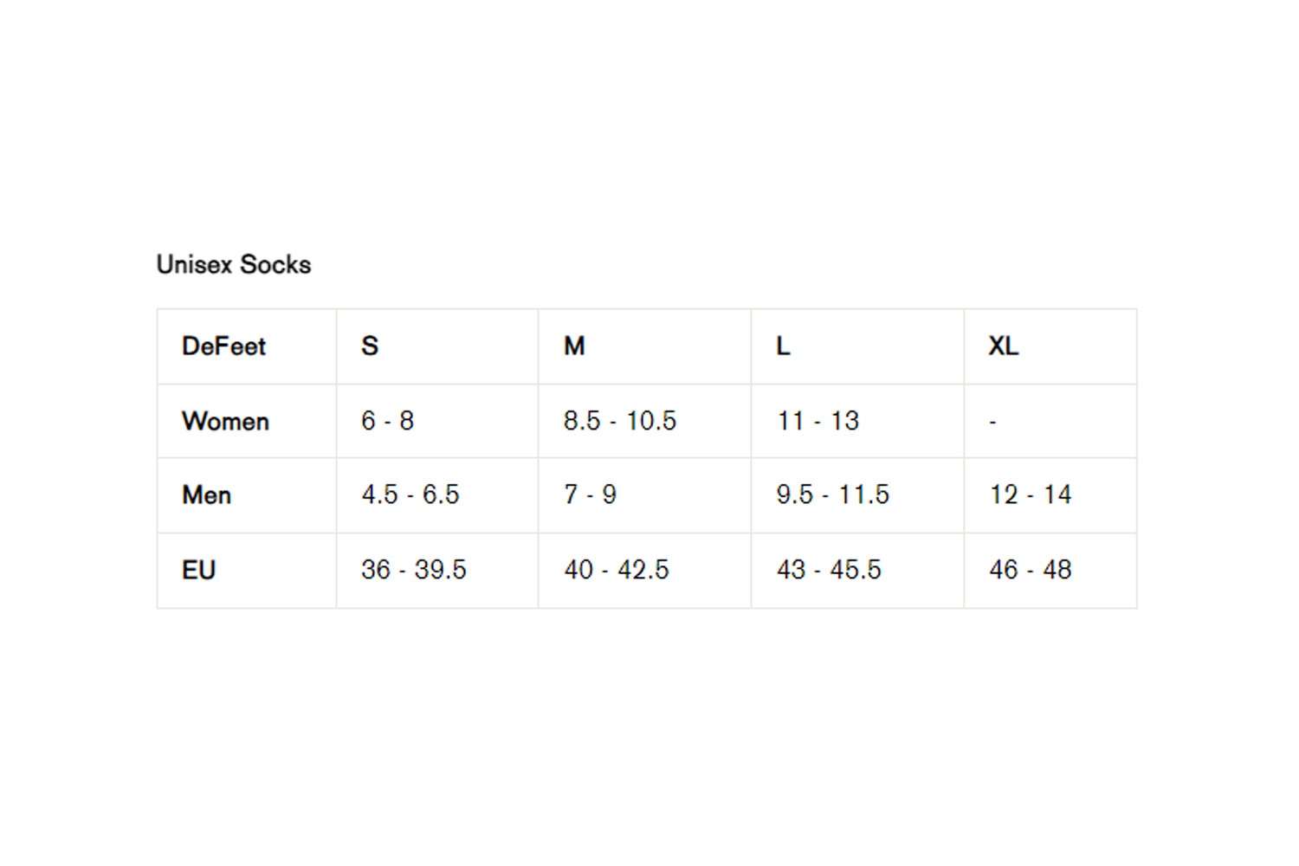Click the S size column header
The image size is (1299, 866).
click(x=370, y=346)
